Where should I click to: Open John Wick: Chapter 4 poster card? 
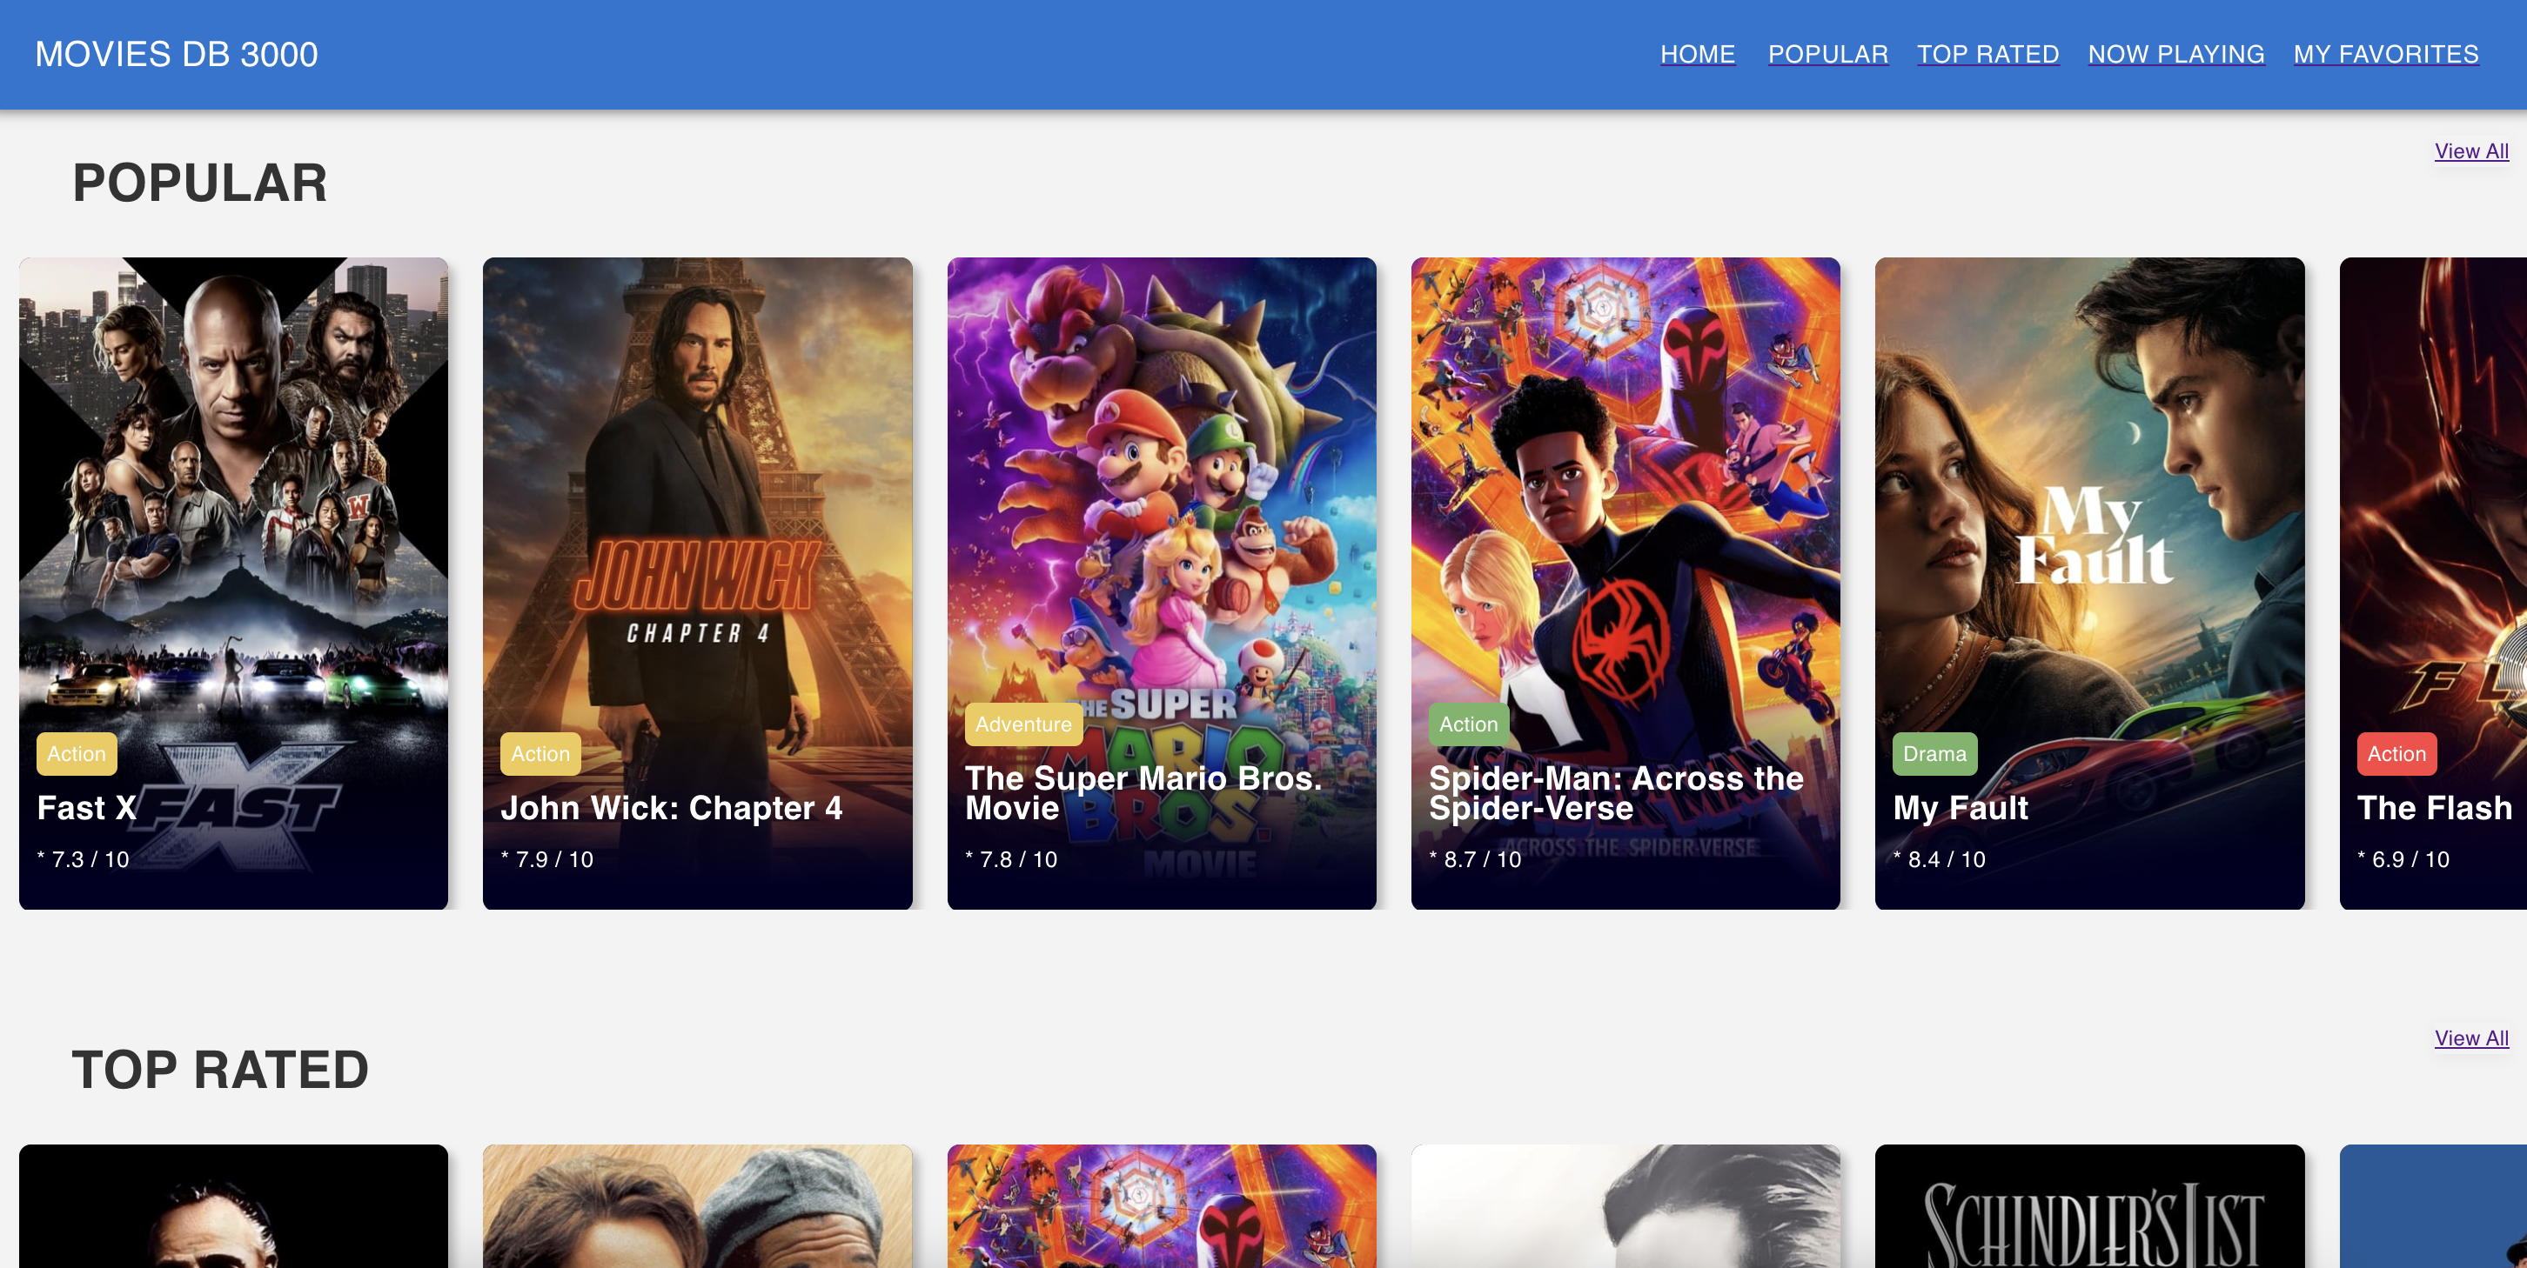click(x=698, y=584)
